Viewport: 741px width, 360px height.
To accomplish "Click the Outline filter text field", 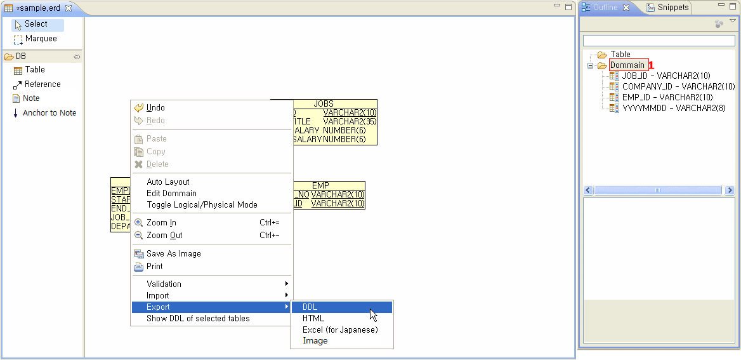I will pyautogui.click(x=659, y=41).
